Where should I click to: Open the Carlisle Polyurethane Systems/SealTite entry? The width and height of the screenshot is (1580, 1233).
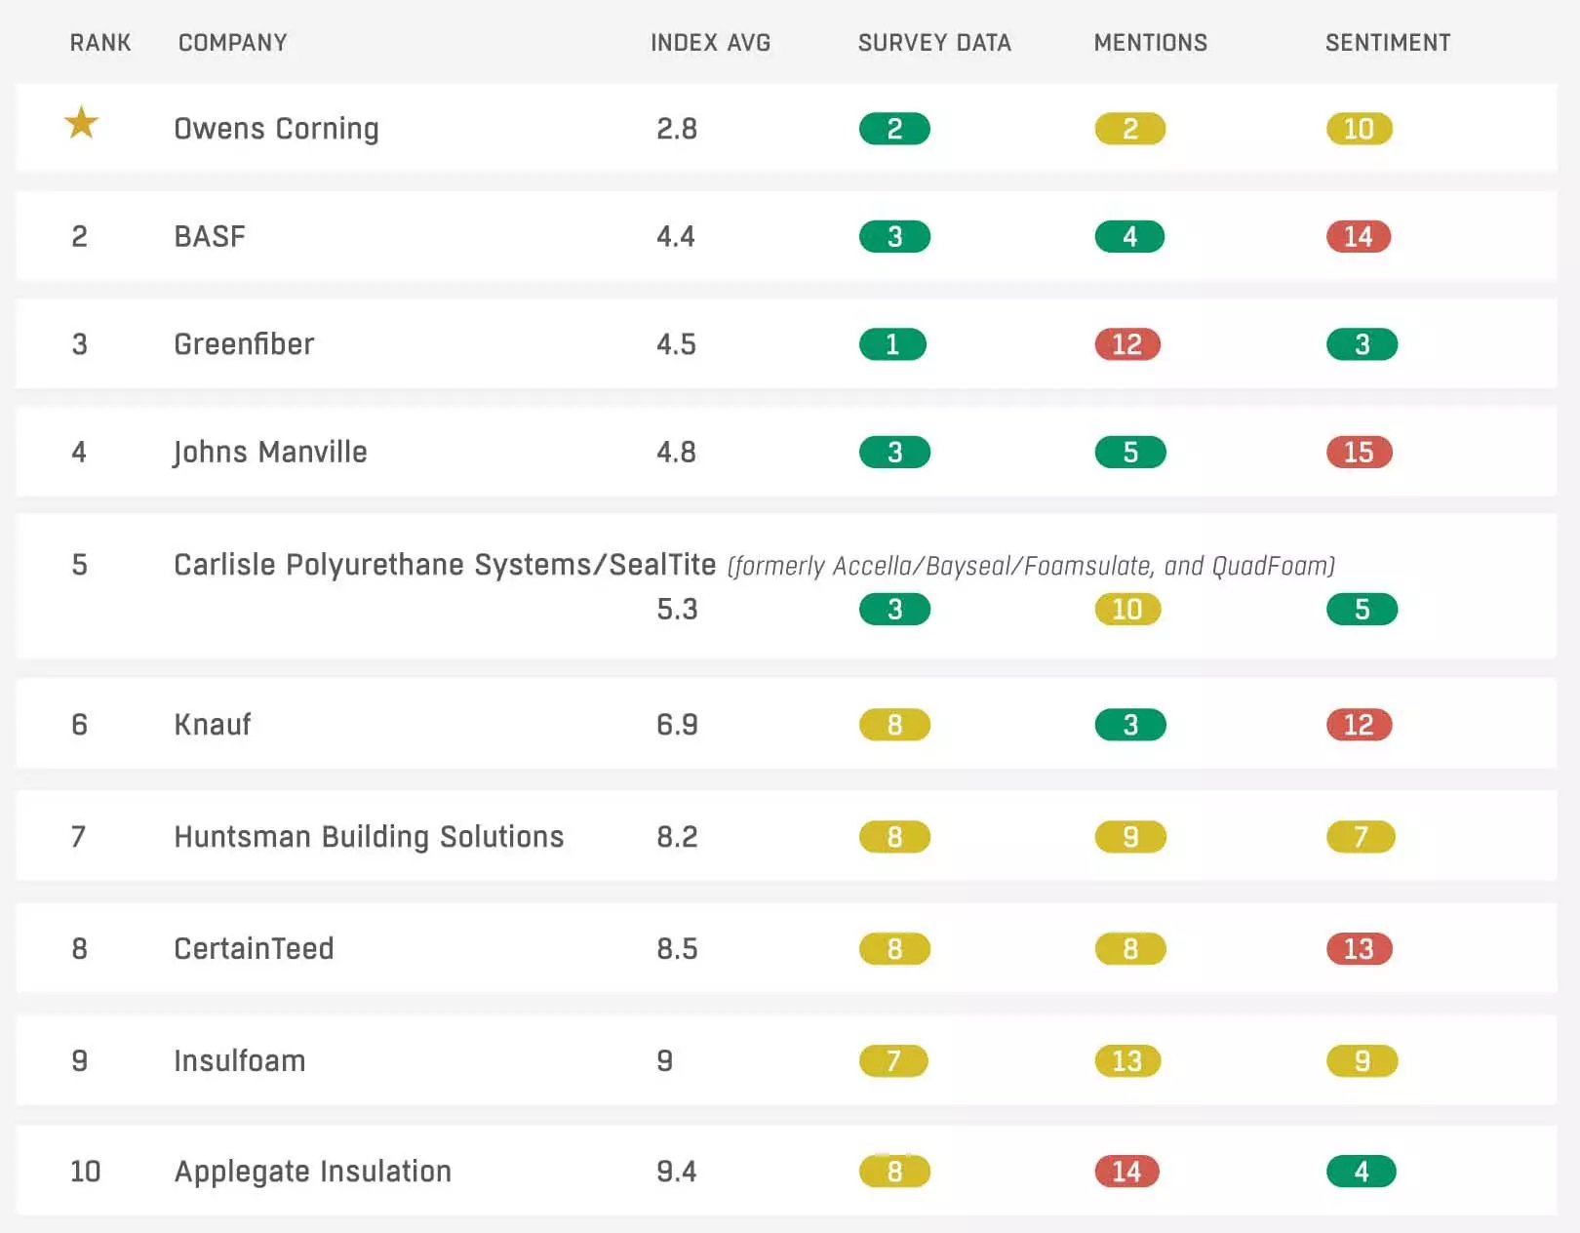pyautogui.click(x=445, y=565)
